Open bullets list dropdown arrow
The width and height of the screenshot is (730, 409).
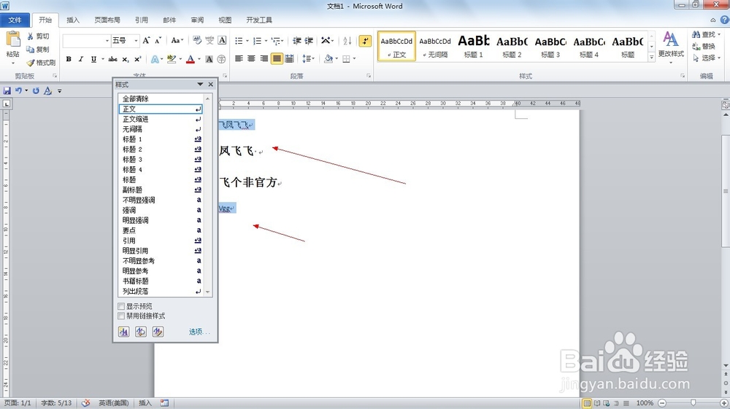[x=247, y=41]
